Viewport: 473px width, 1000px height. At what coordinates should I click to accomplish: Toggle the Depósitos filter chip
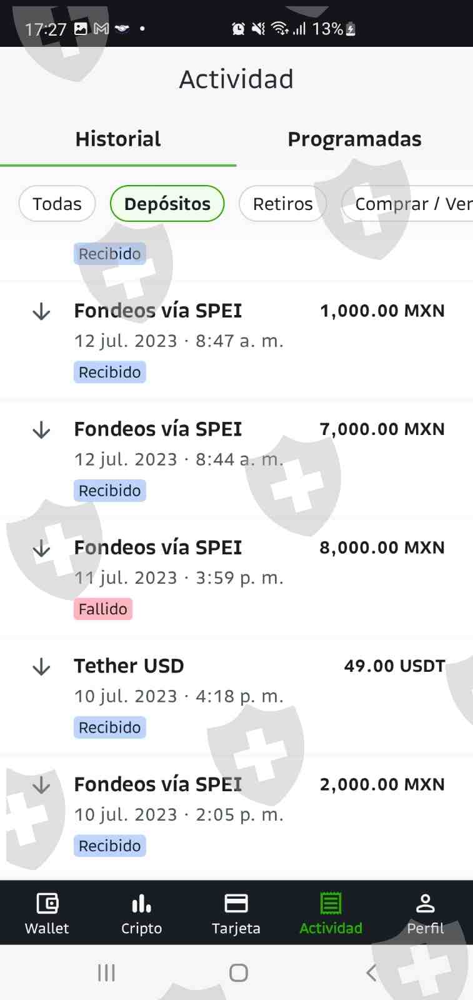[167, 204]
